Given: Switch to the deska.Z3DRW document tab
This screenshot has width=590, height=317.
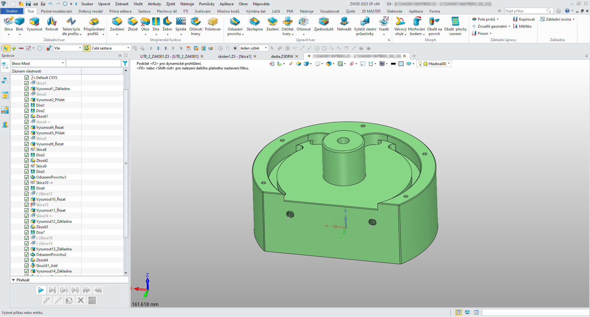Looking at the screenshot, I should pos(282,57).
